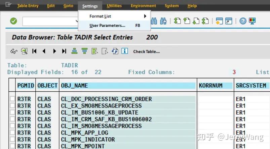
Task: Tick the checkbox for CL_MPK_INDICATOR row
Action: 12,139
